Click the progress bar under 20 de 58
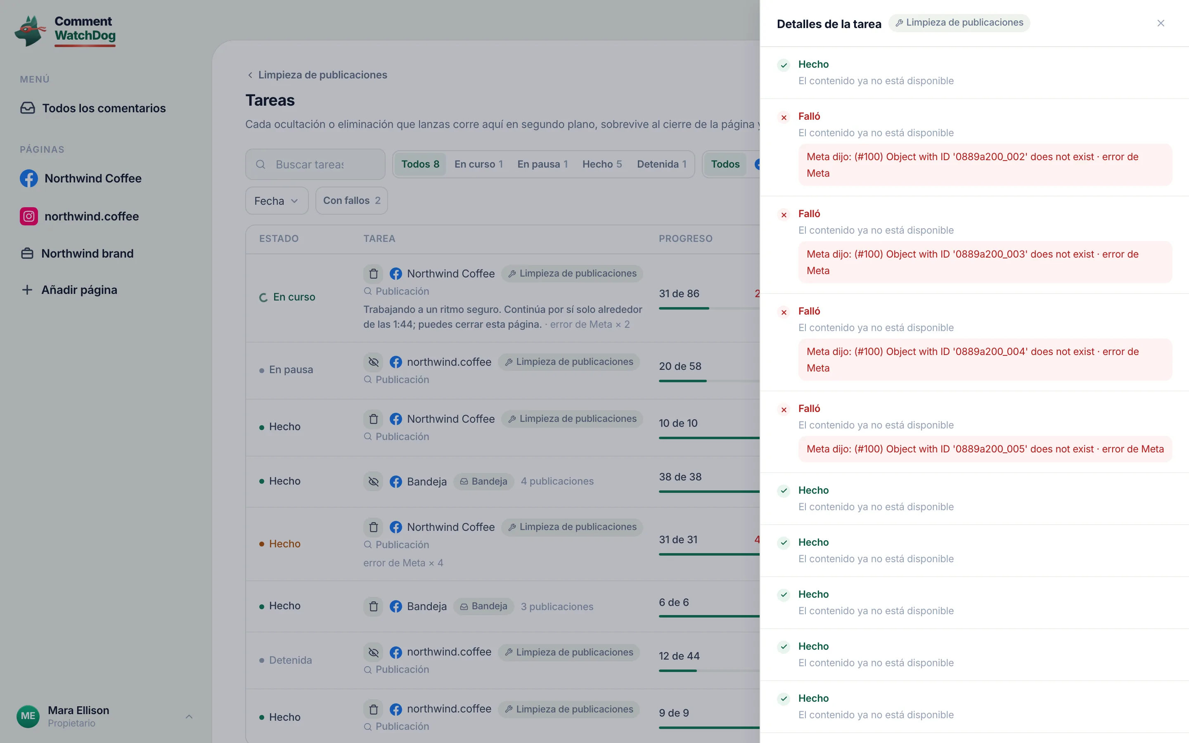This screenshot has height=743, width=1189. point(709,381)
